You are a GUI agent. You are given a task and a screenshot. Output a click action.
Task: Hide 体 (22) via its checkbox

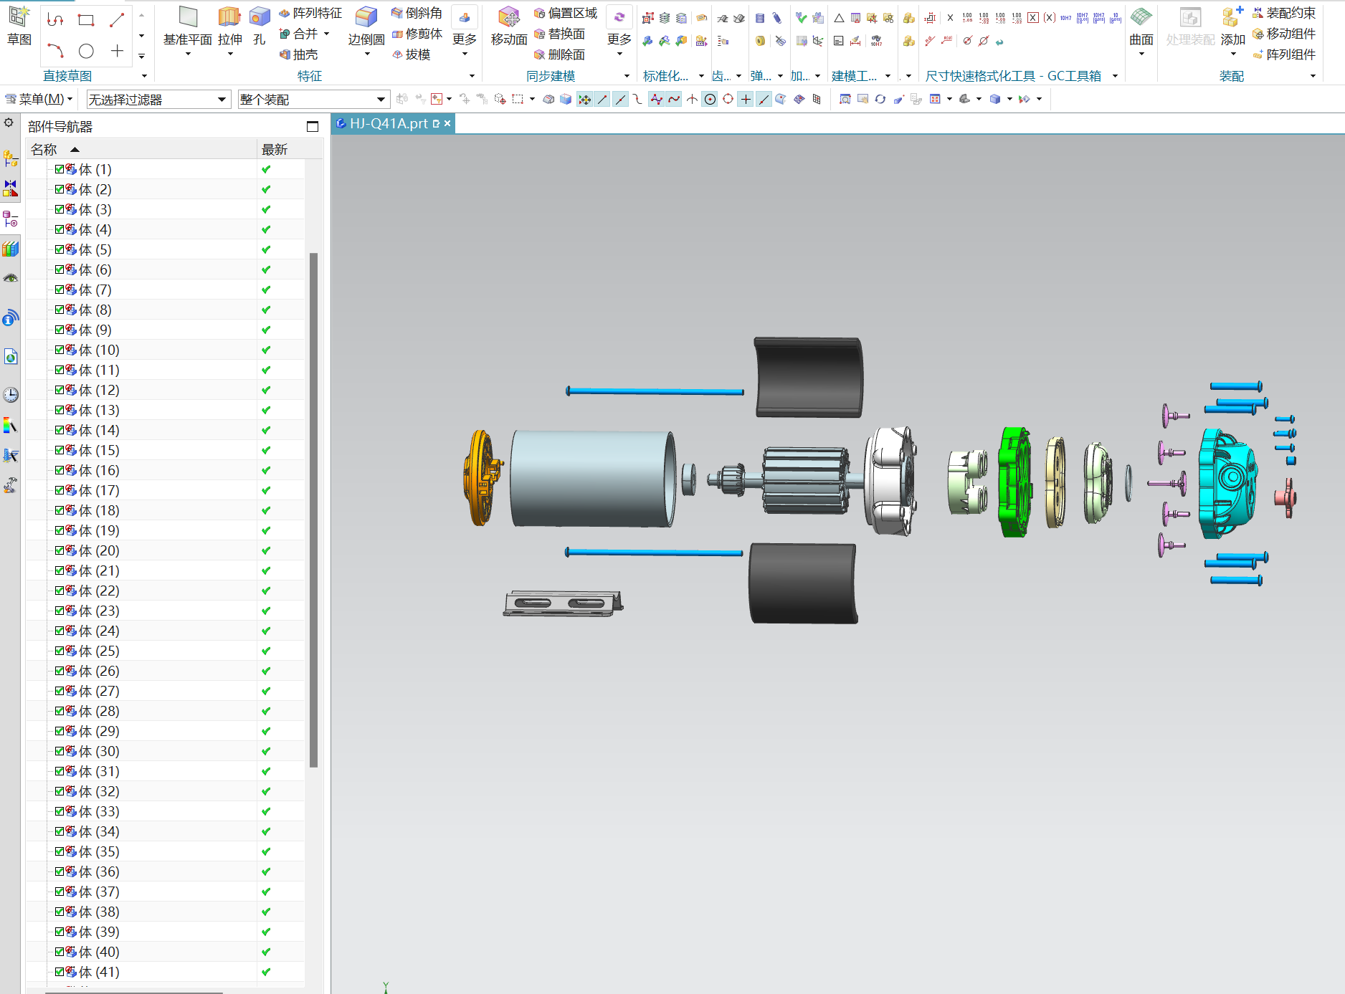click(60, 591)
